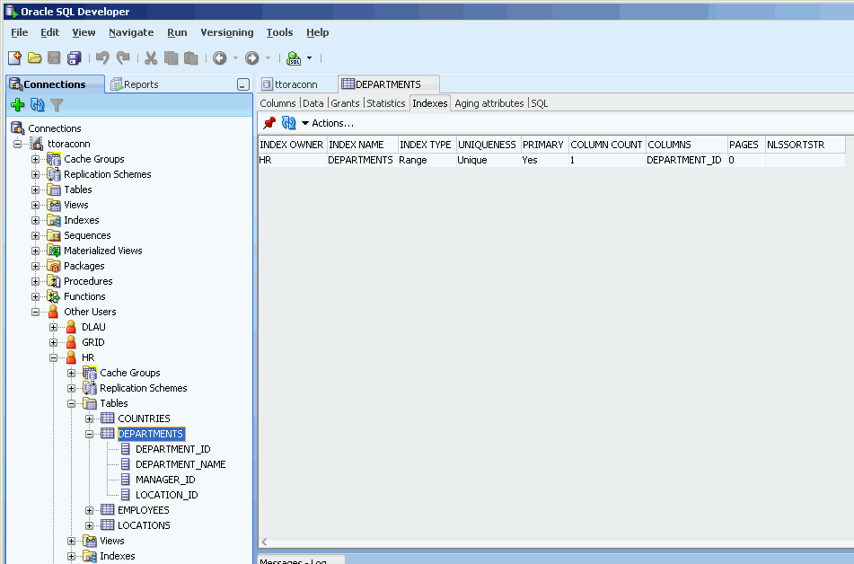Expand the Other Users node
The height and width of the screenshot is (564, 854).
tap(36, 311)
